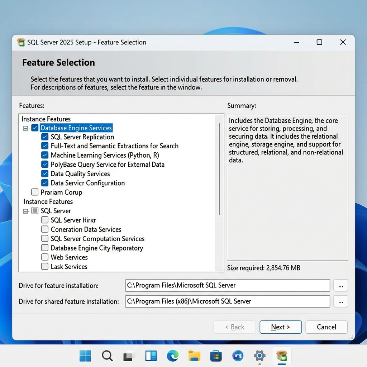Collapse the Database Engine Services tree node
The height and width of the screenshot is (367, 367).
pos(25,128)
